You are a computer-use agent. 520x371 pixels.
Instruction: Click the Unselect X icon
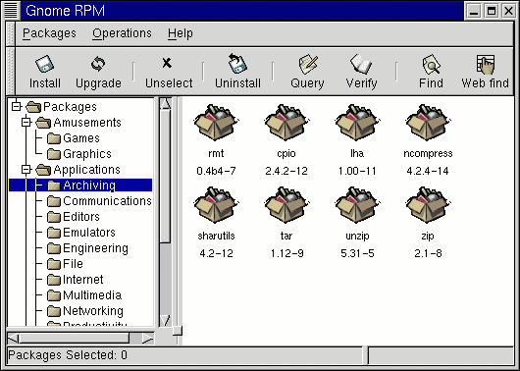click(x=167, y=63)
